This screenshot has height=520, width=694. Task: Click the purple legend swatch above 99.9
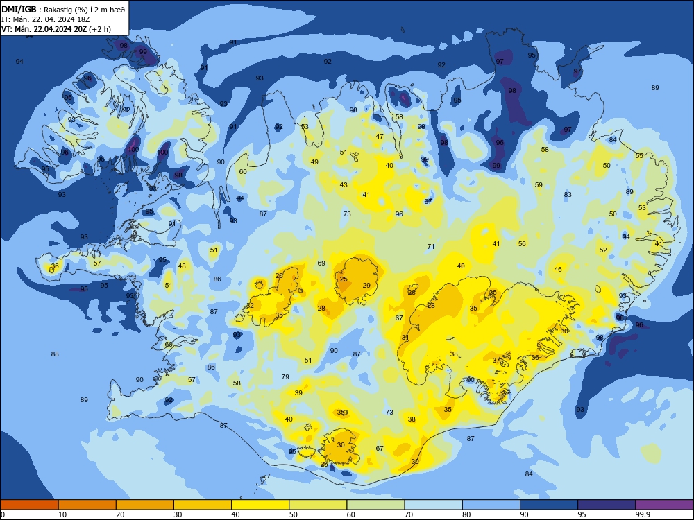tap(664, 505)
